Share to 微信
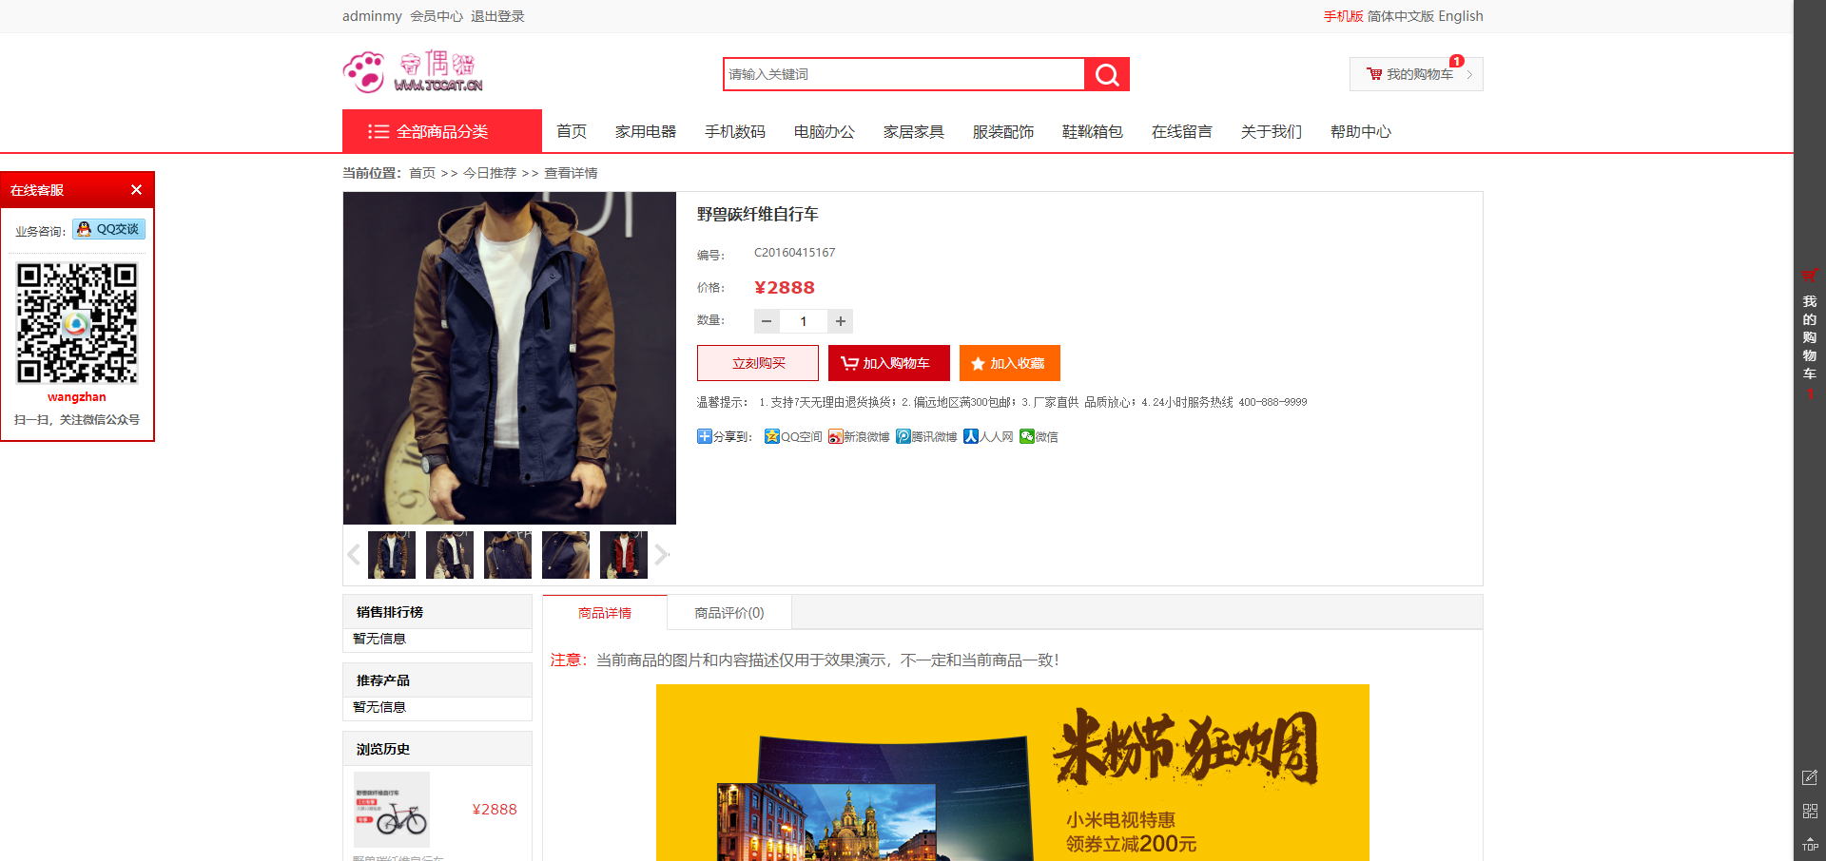 point(1039,436)
